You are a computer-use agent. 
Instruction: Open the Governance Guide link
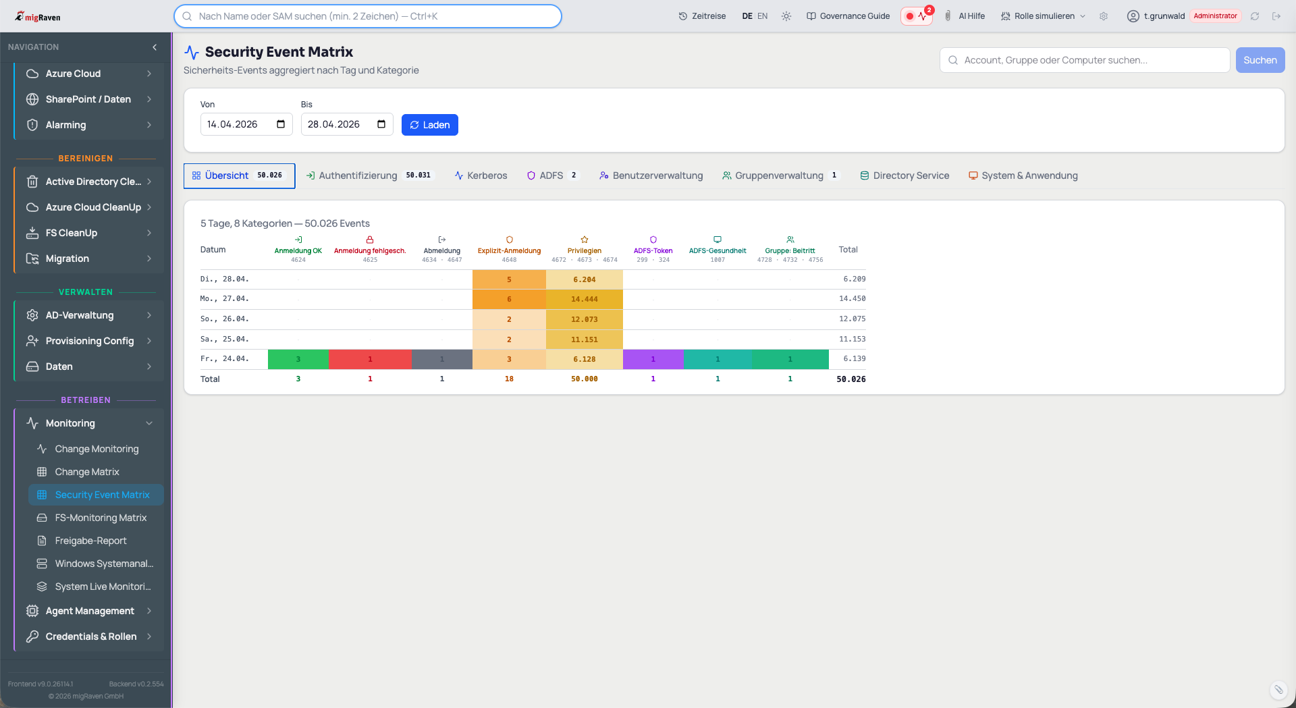pos(848,16)
